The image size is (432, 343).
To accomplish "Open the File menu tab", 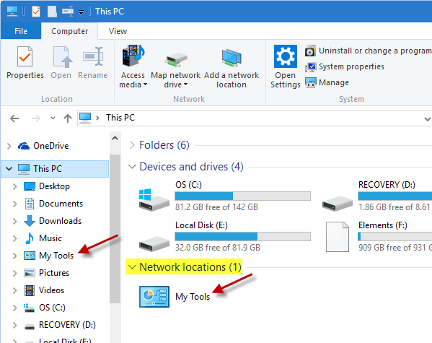I will coord(21,31).
